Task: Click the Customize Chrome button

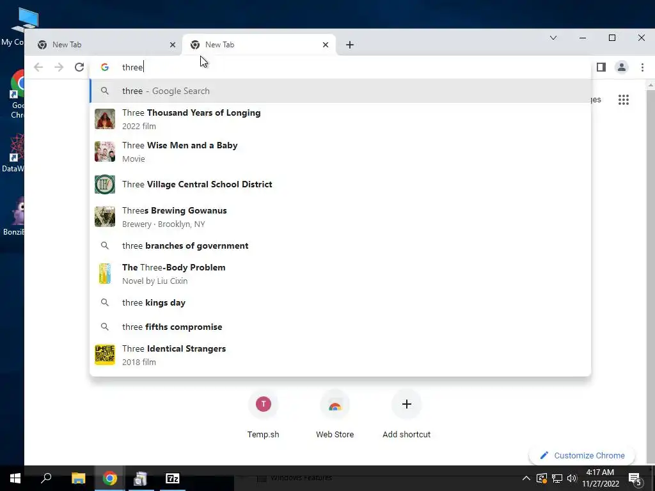Action: (x=582, y=455)
